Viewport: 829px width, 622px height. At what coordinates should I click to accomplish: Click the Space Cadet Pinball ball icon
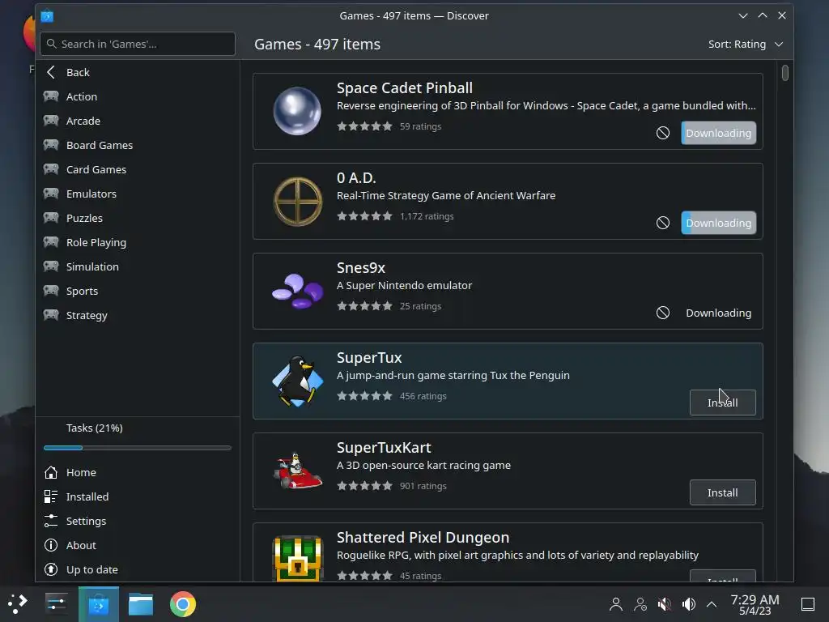coord(297,111)
